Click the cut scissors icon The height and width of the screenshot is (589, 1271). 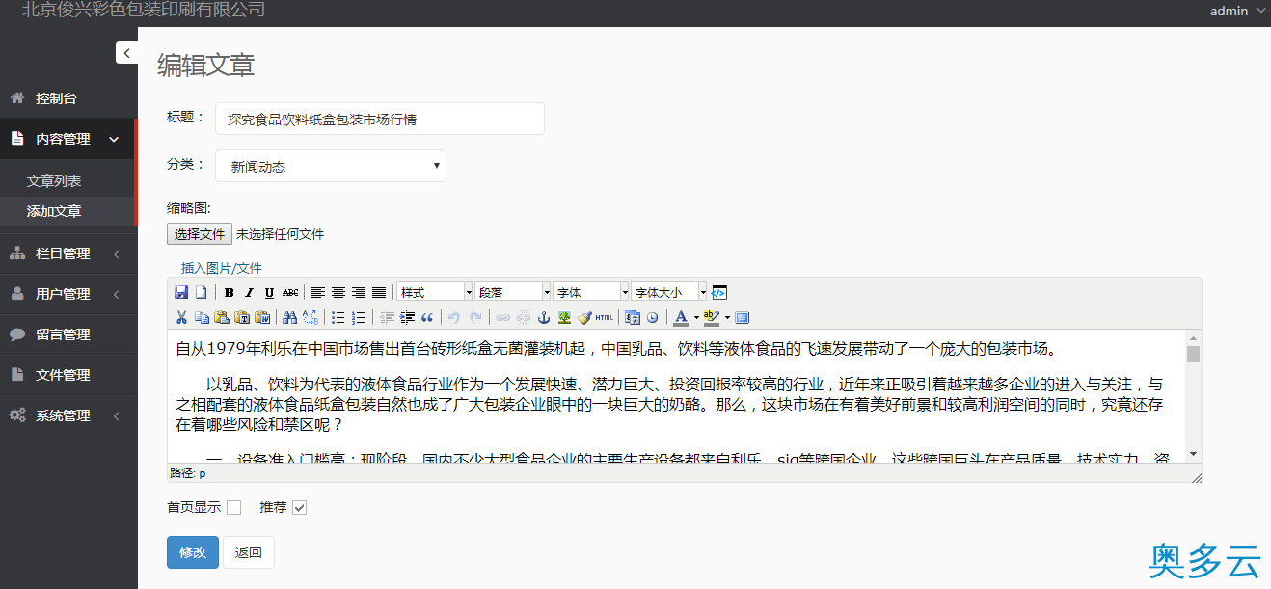181,317
